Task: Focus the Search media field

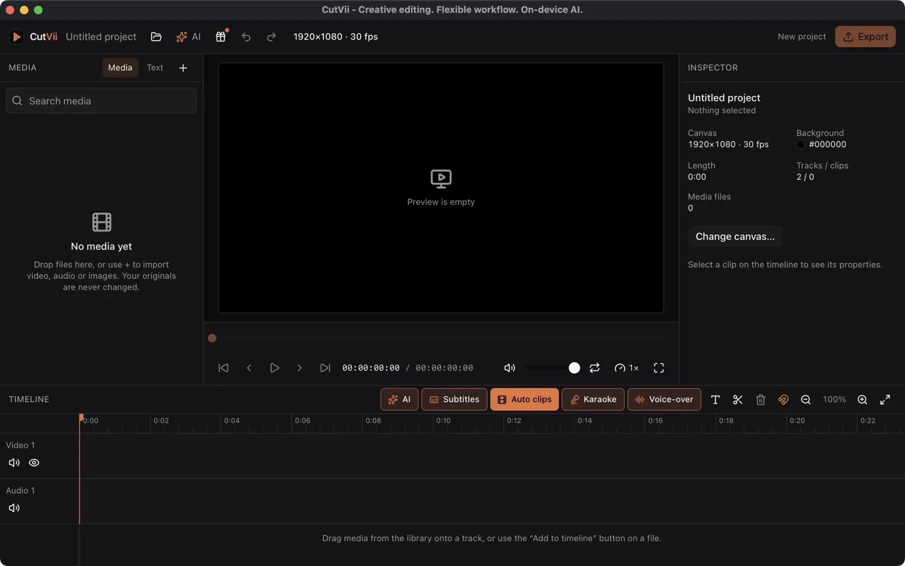Action: click(102, 101)
